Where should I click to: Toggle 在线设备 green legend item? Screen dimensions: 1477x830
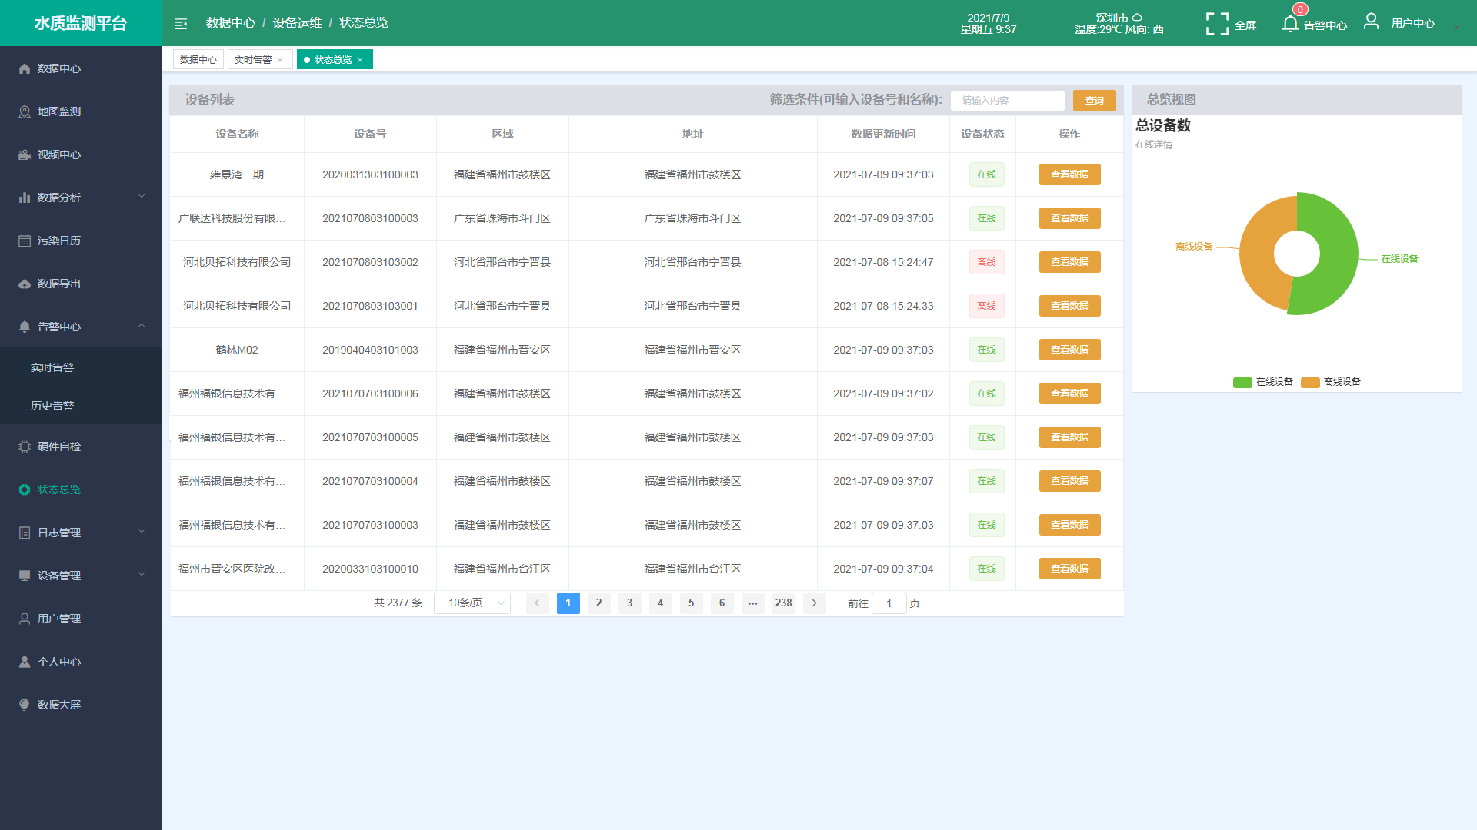(x=1262, y=382)
